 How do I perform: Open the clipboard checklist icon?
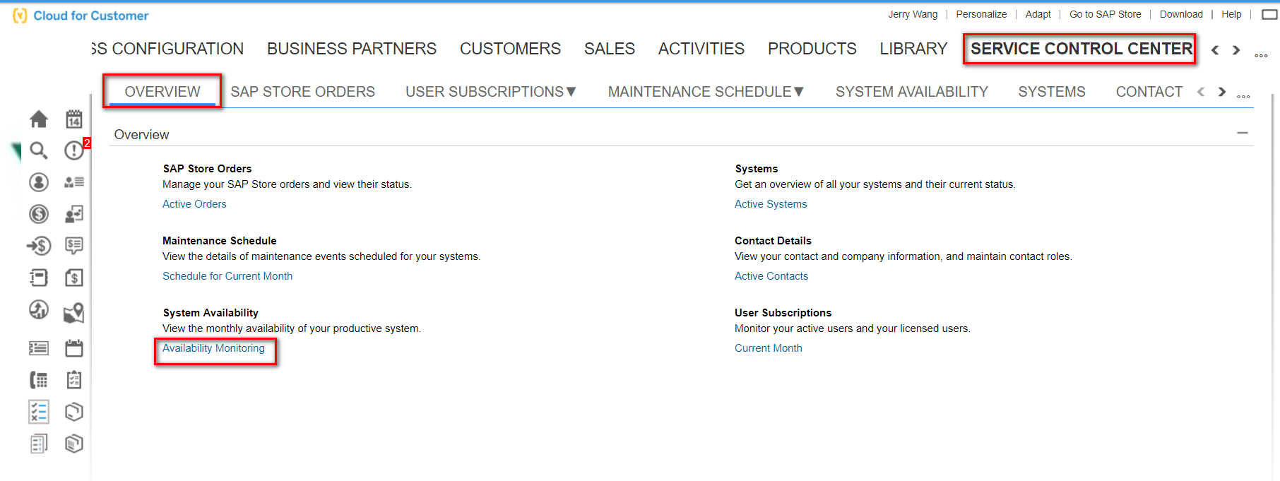coord(74,380)
